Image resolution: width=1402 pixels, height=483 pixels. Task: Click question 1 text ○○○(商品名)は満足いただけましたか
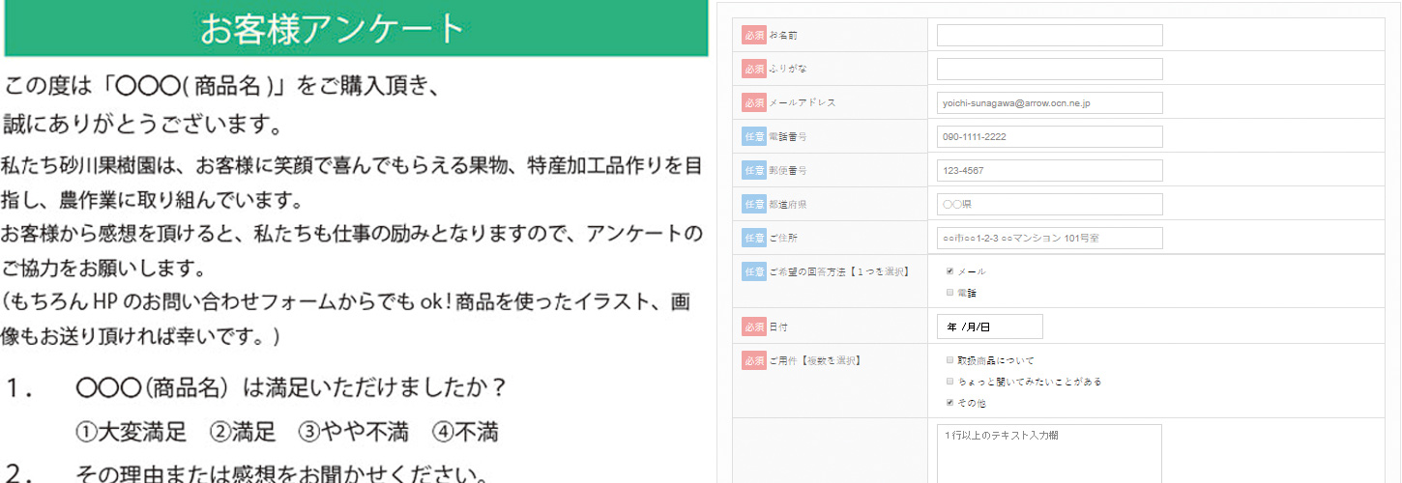point(292,388)
